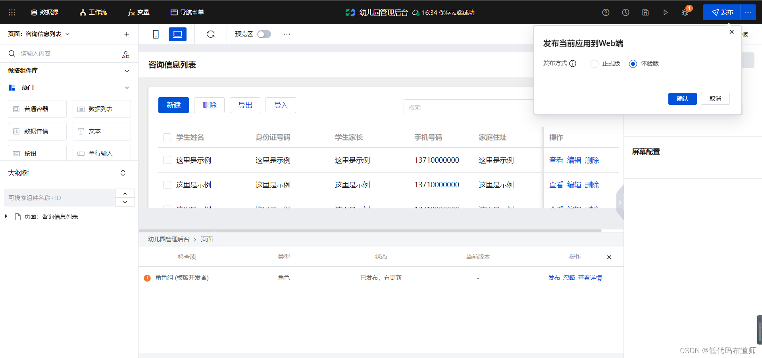Click the outline component search field
This screenshot has height=358, width=762.
point(60,198)
